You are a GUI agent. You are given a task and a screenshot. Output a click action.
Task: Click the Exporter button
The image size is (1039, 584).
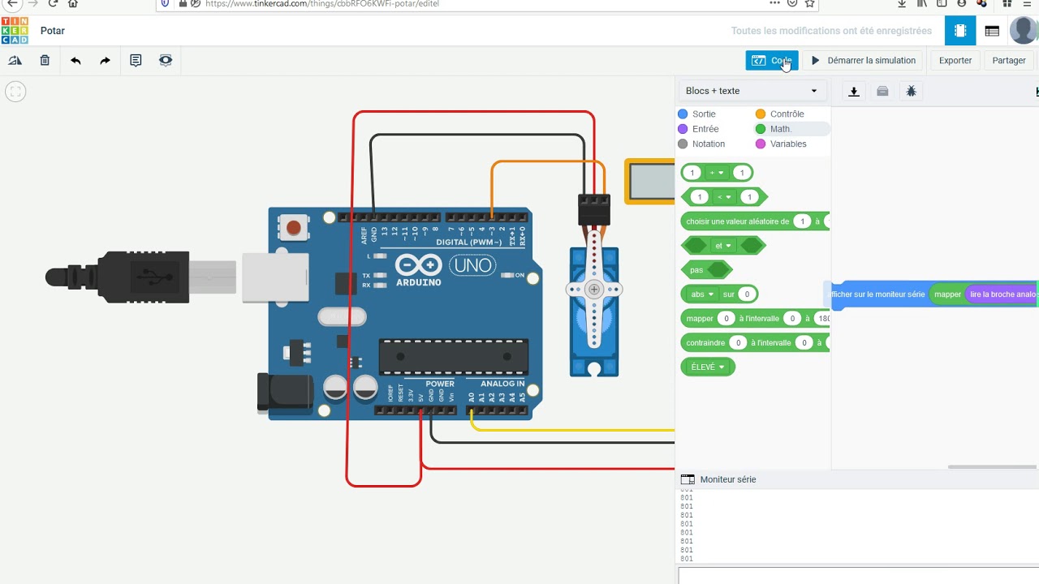point(955,60)
